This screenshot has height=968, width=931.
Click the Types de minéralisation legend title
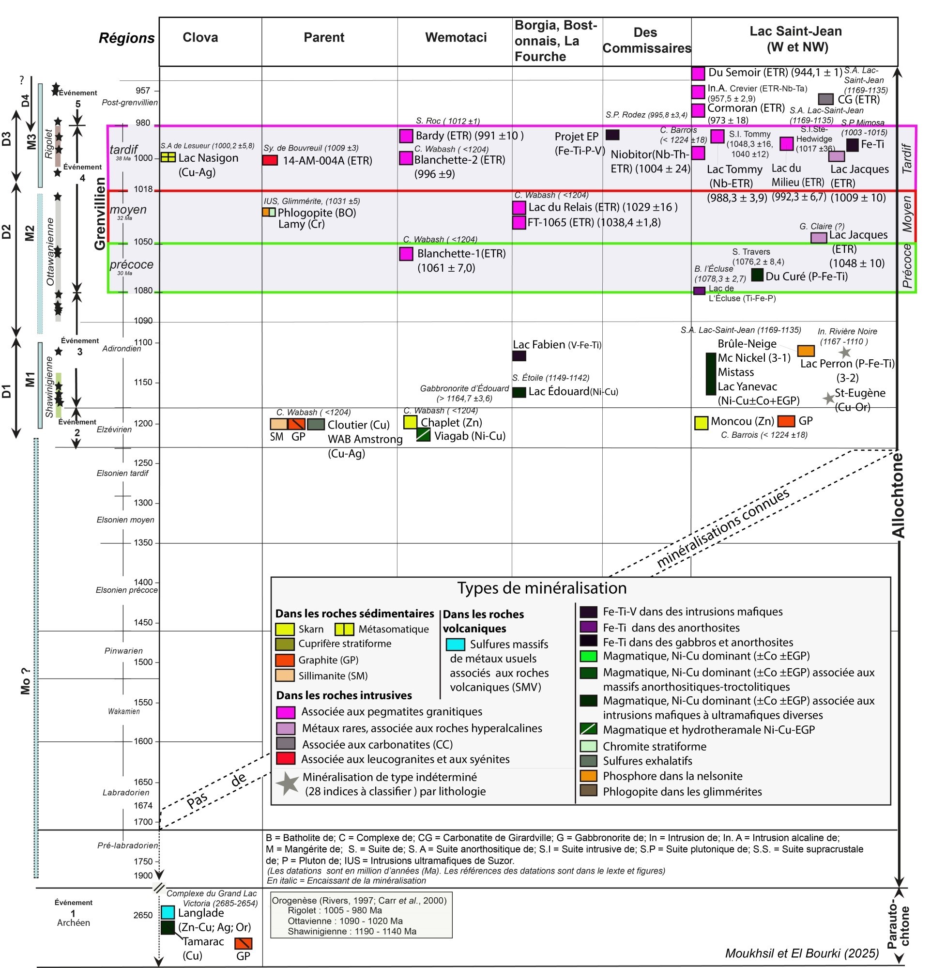pyautogui.click(x=541, y=588)
